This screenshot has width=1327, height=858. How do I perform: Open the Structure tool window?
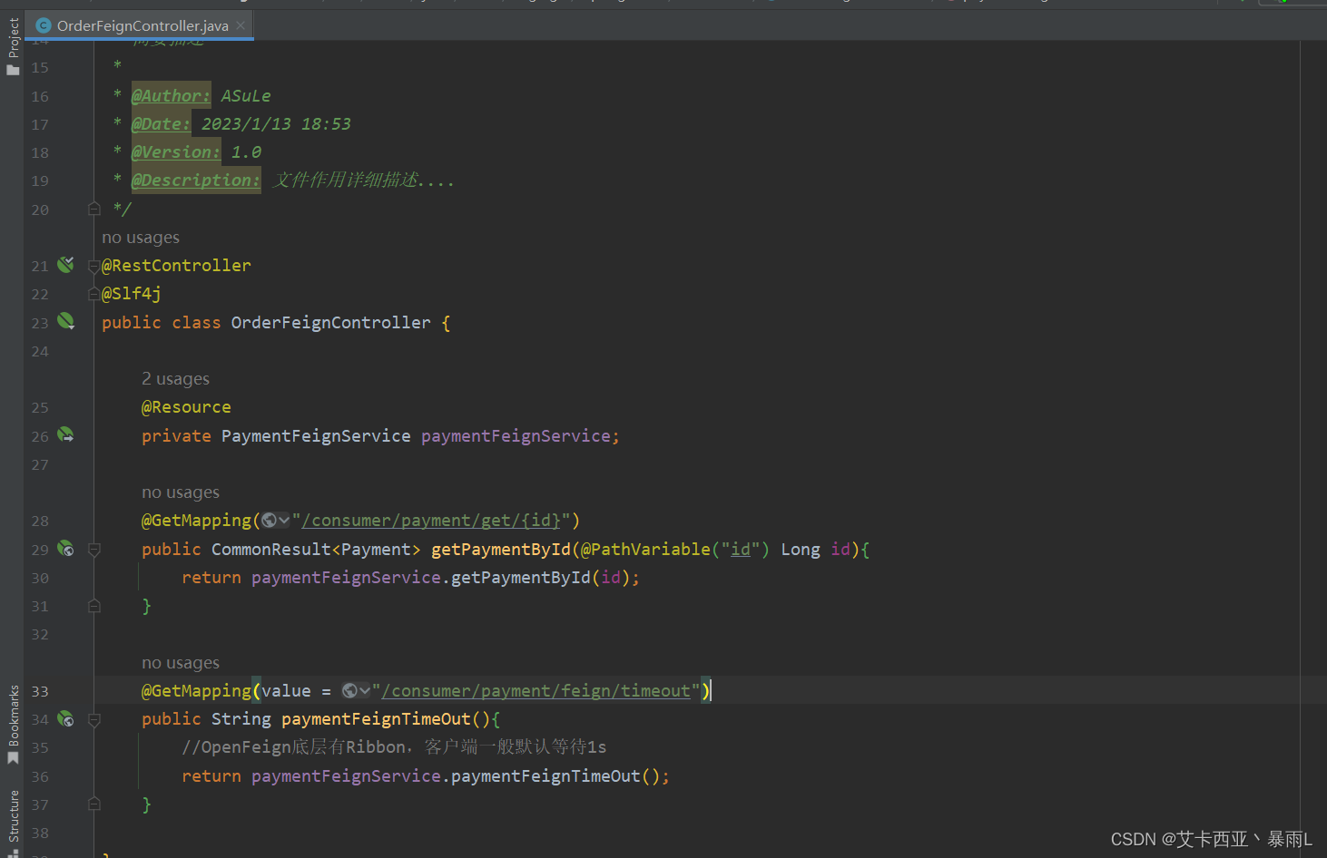click(x=13, y=822)
